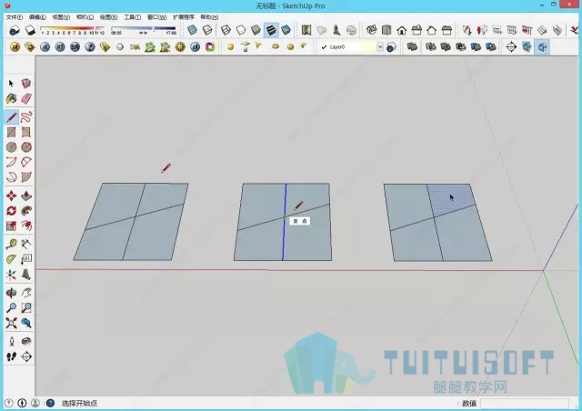Switch to Shaded With Textures style
This screenshot has width=582, height=411.
271,30
